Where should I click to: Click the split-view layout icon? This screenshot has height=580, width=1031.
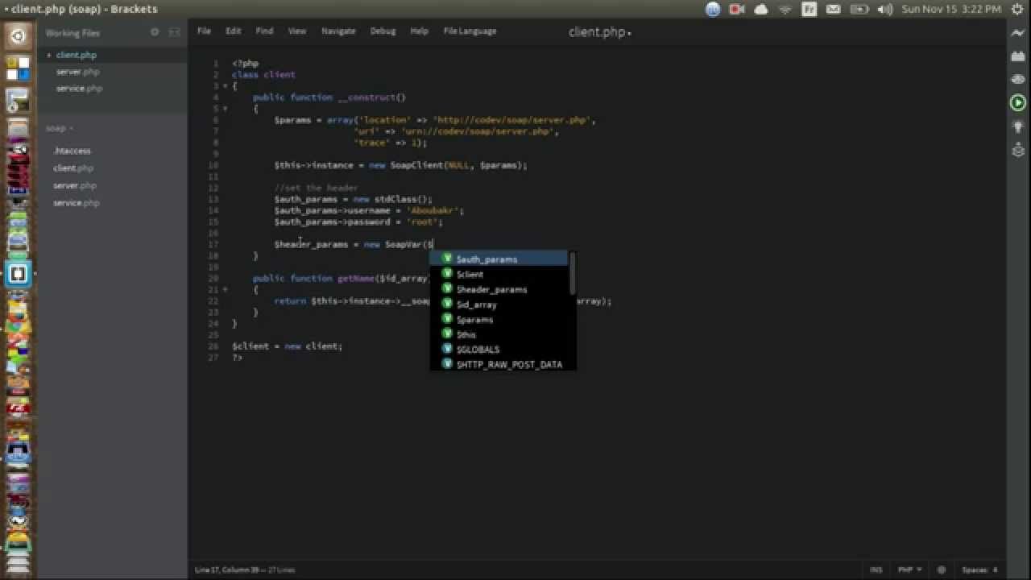coord(174,32)
